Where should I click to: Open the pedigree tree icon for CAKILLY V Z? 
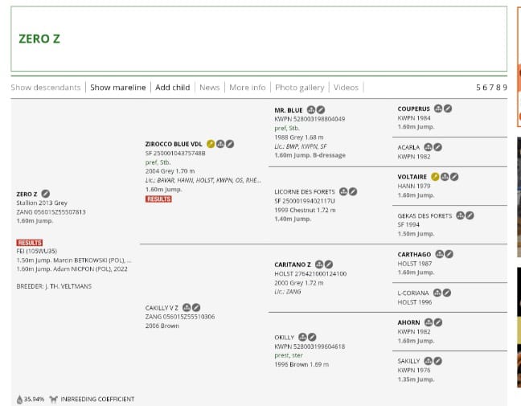(187, 307)
